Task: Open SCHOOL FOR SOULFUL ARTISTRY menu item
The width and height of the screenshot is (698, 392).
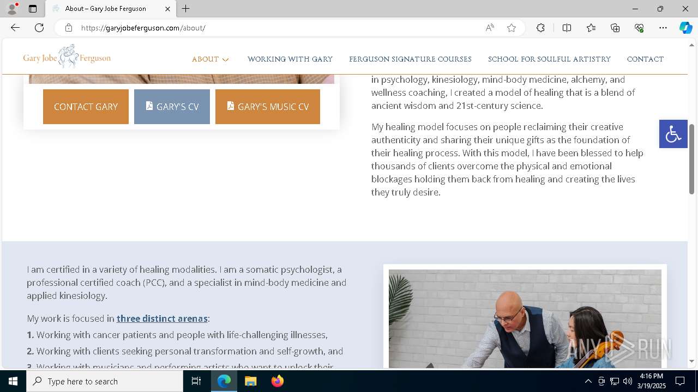Action: coord(549,59)
